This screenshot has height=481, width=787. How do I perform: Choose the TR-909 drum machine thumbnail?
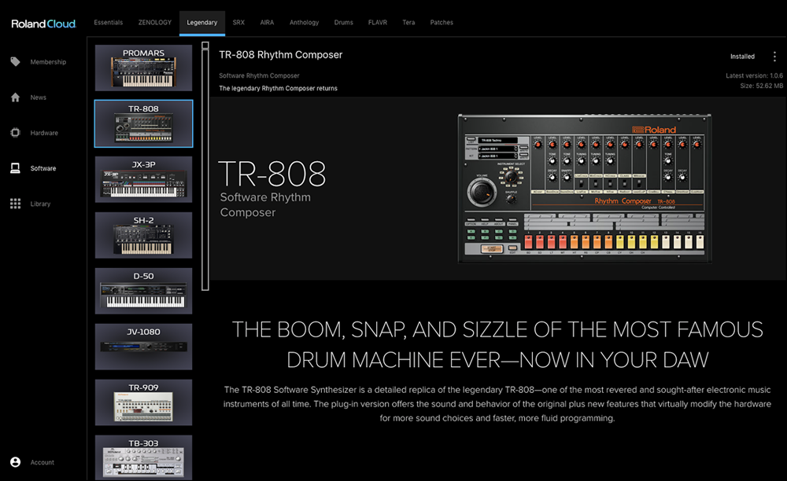[143, 402]
